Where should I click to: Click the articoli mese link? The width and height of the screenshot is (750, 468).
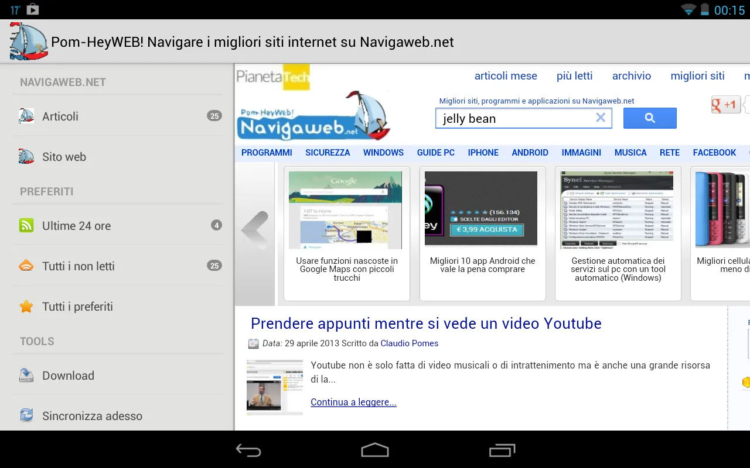click(x=506, y=76)
